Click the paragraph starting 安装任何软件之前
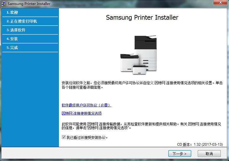Screen dimensions: 229x161 click(x=142, y=85)
